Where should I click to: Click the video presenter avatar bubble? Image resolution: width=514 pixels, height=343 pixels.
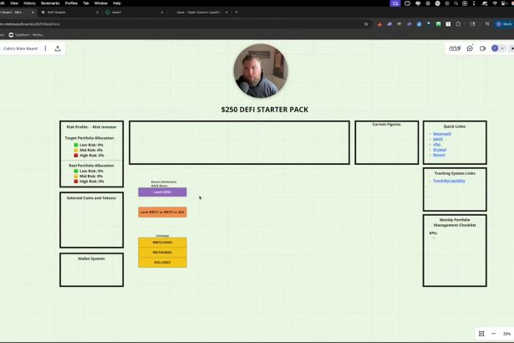pos(260,72)
